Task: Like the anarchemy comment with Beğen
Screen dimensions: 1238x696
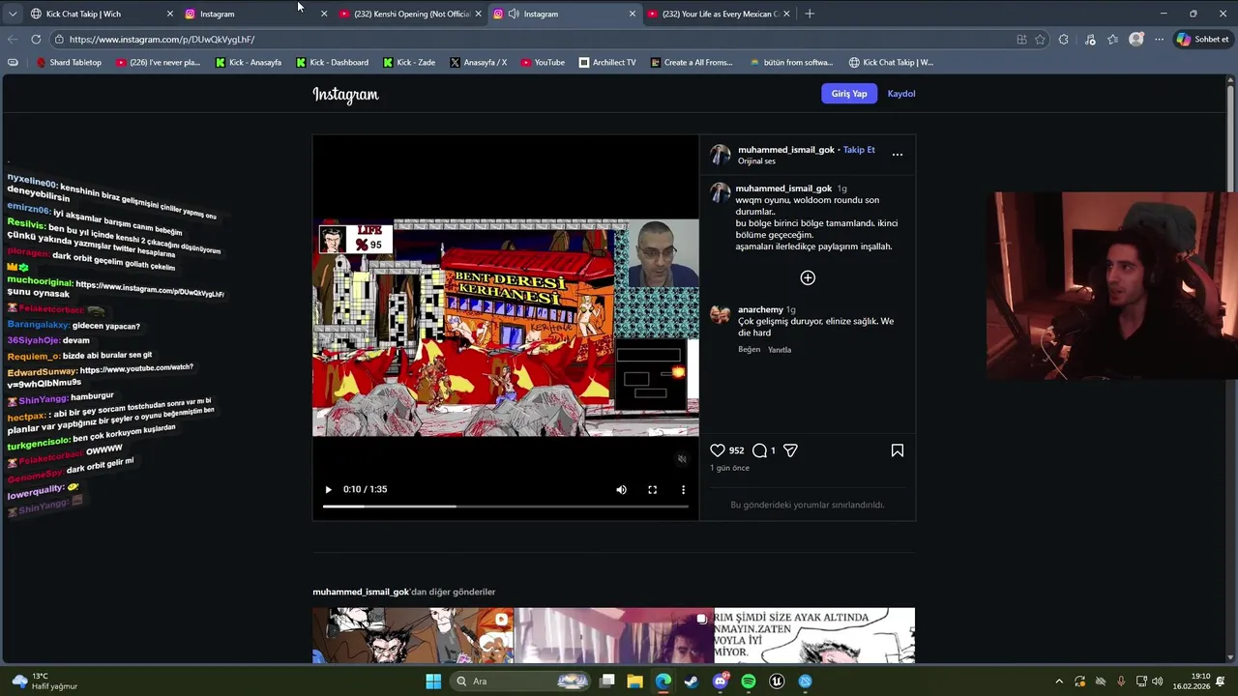Action: pyautogui.click(x=750, y=350)
